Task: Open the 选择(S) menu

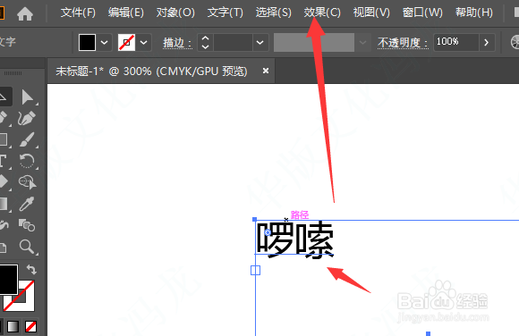Action: 274,13
